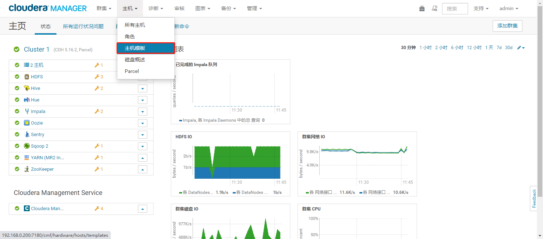Click the 添加群集 button
The height and width of the screenshot is (239, 543).
[508, 26]
